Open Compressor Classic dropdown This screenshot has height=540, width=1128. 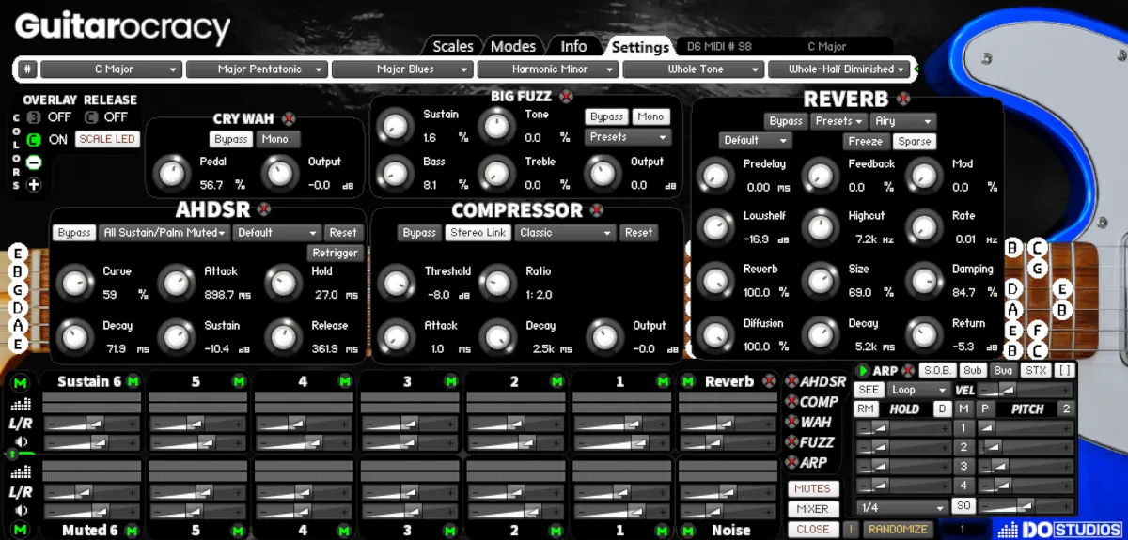tap(566, 233)
